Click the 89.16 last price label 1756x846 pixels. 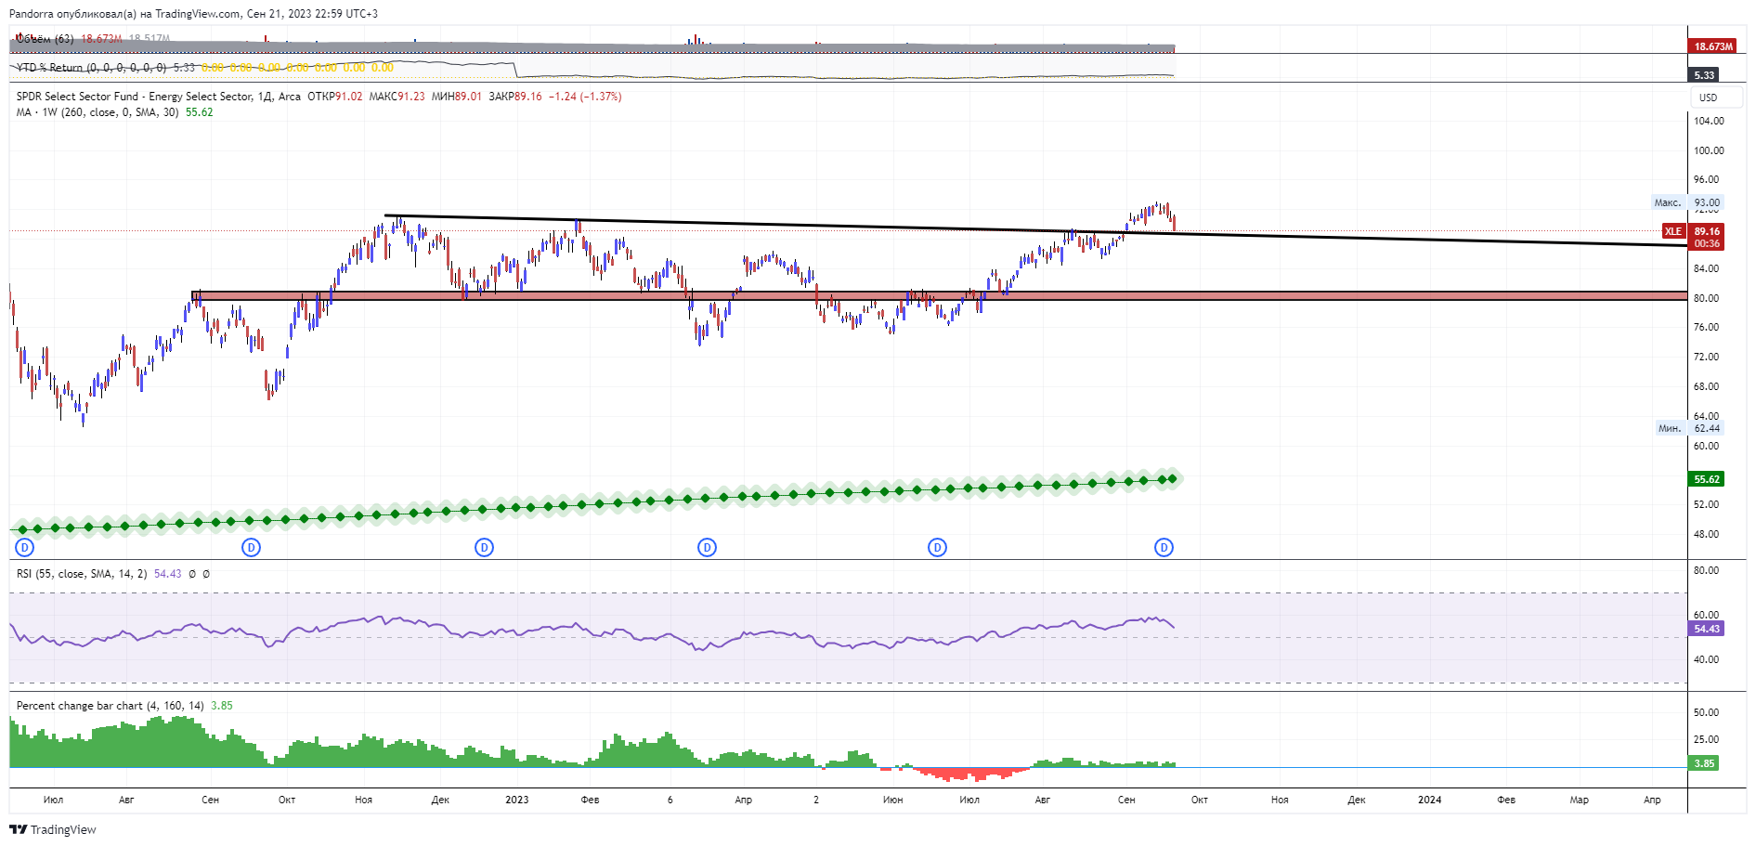(x=1707, y=231)
